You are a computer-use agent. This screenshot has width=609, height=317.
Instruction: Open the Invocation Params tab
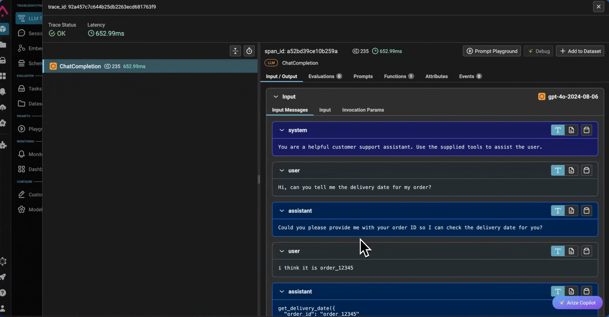(x=363, y=110)
